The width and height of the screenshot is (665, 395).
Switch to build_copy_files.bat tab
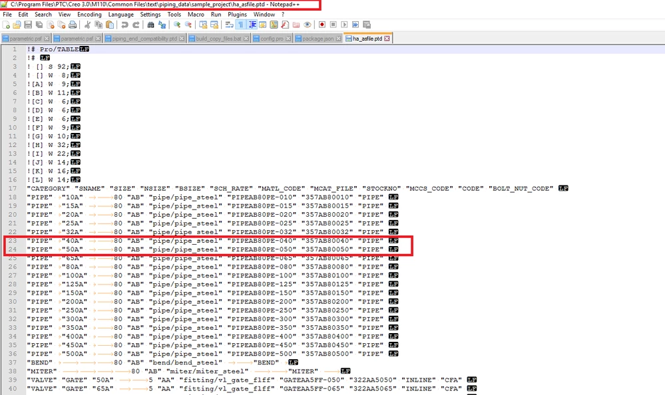coord(219,39)
